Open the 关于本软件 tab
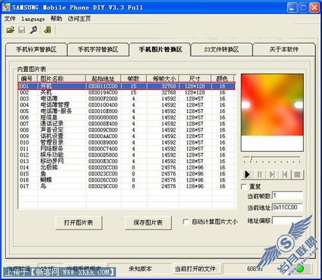The image size is (322, 280). [x=284, y=49]
